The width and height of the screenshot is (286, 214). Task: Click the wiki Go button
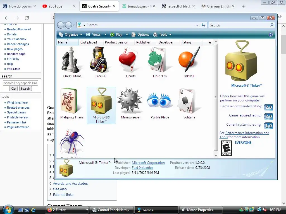coord(13,89)
